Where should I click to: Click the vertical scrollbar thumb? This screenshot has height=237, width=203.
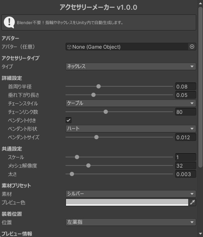[200, 87]
